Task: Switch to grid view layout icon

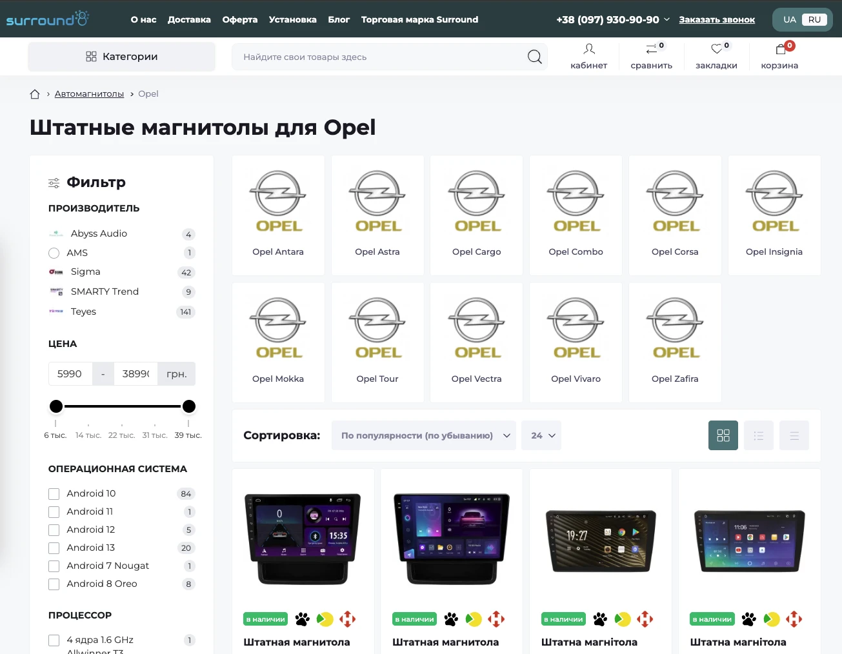Action: click(723, 435)
